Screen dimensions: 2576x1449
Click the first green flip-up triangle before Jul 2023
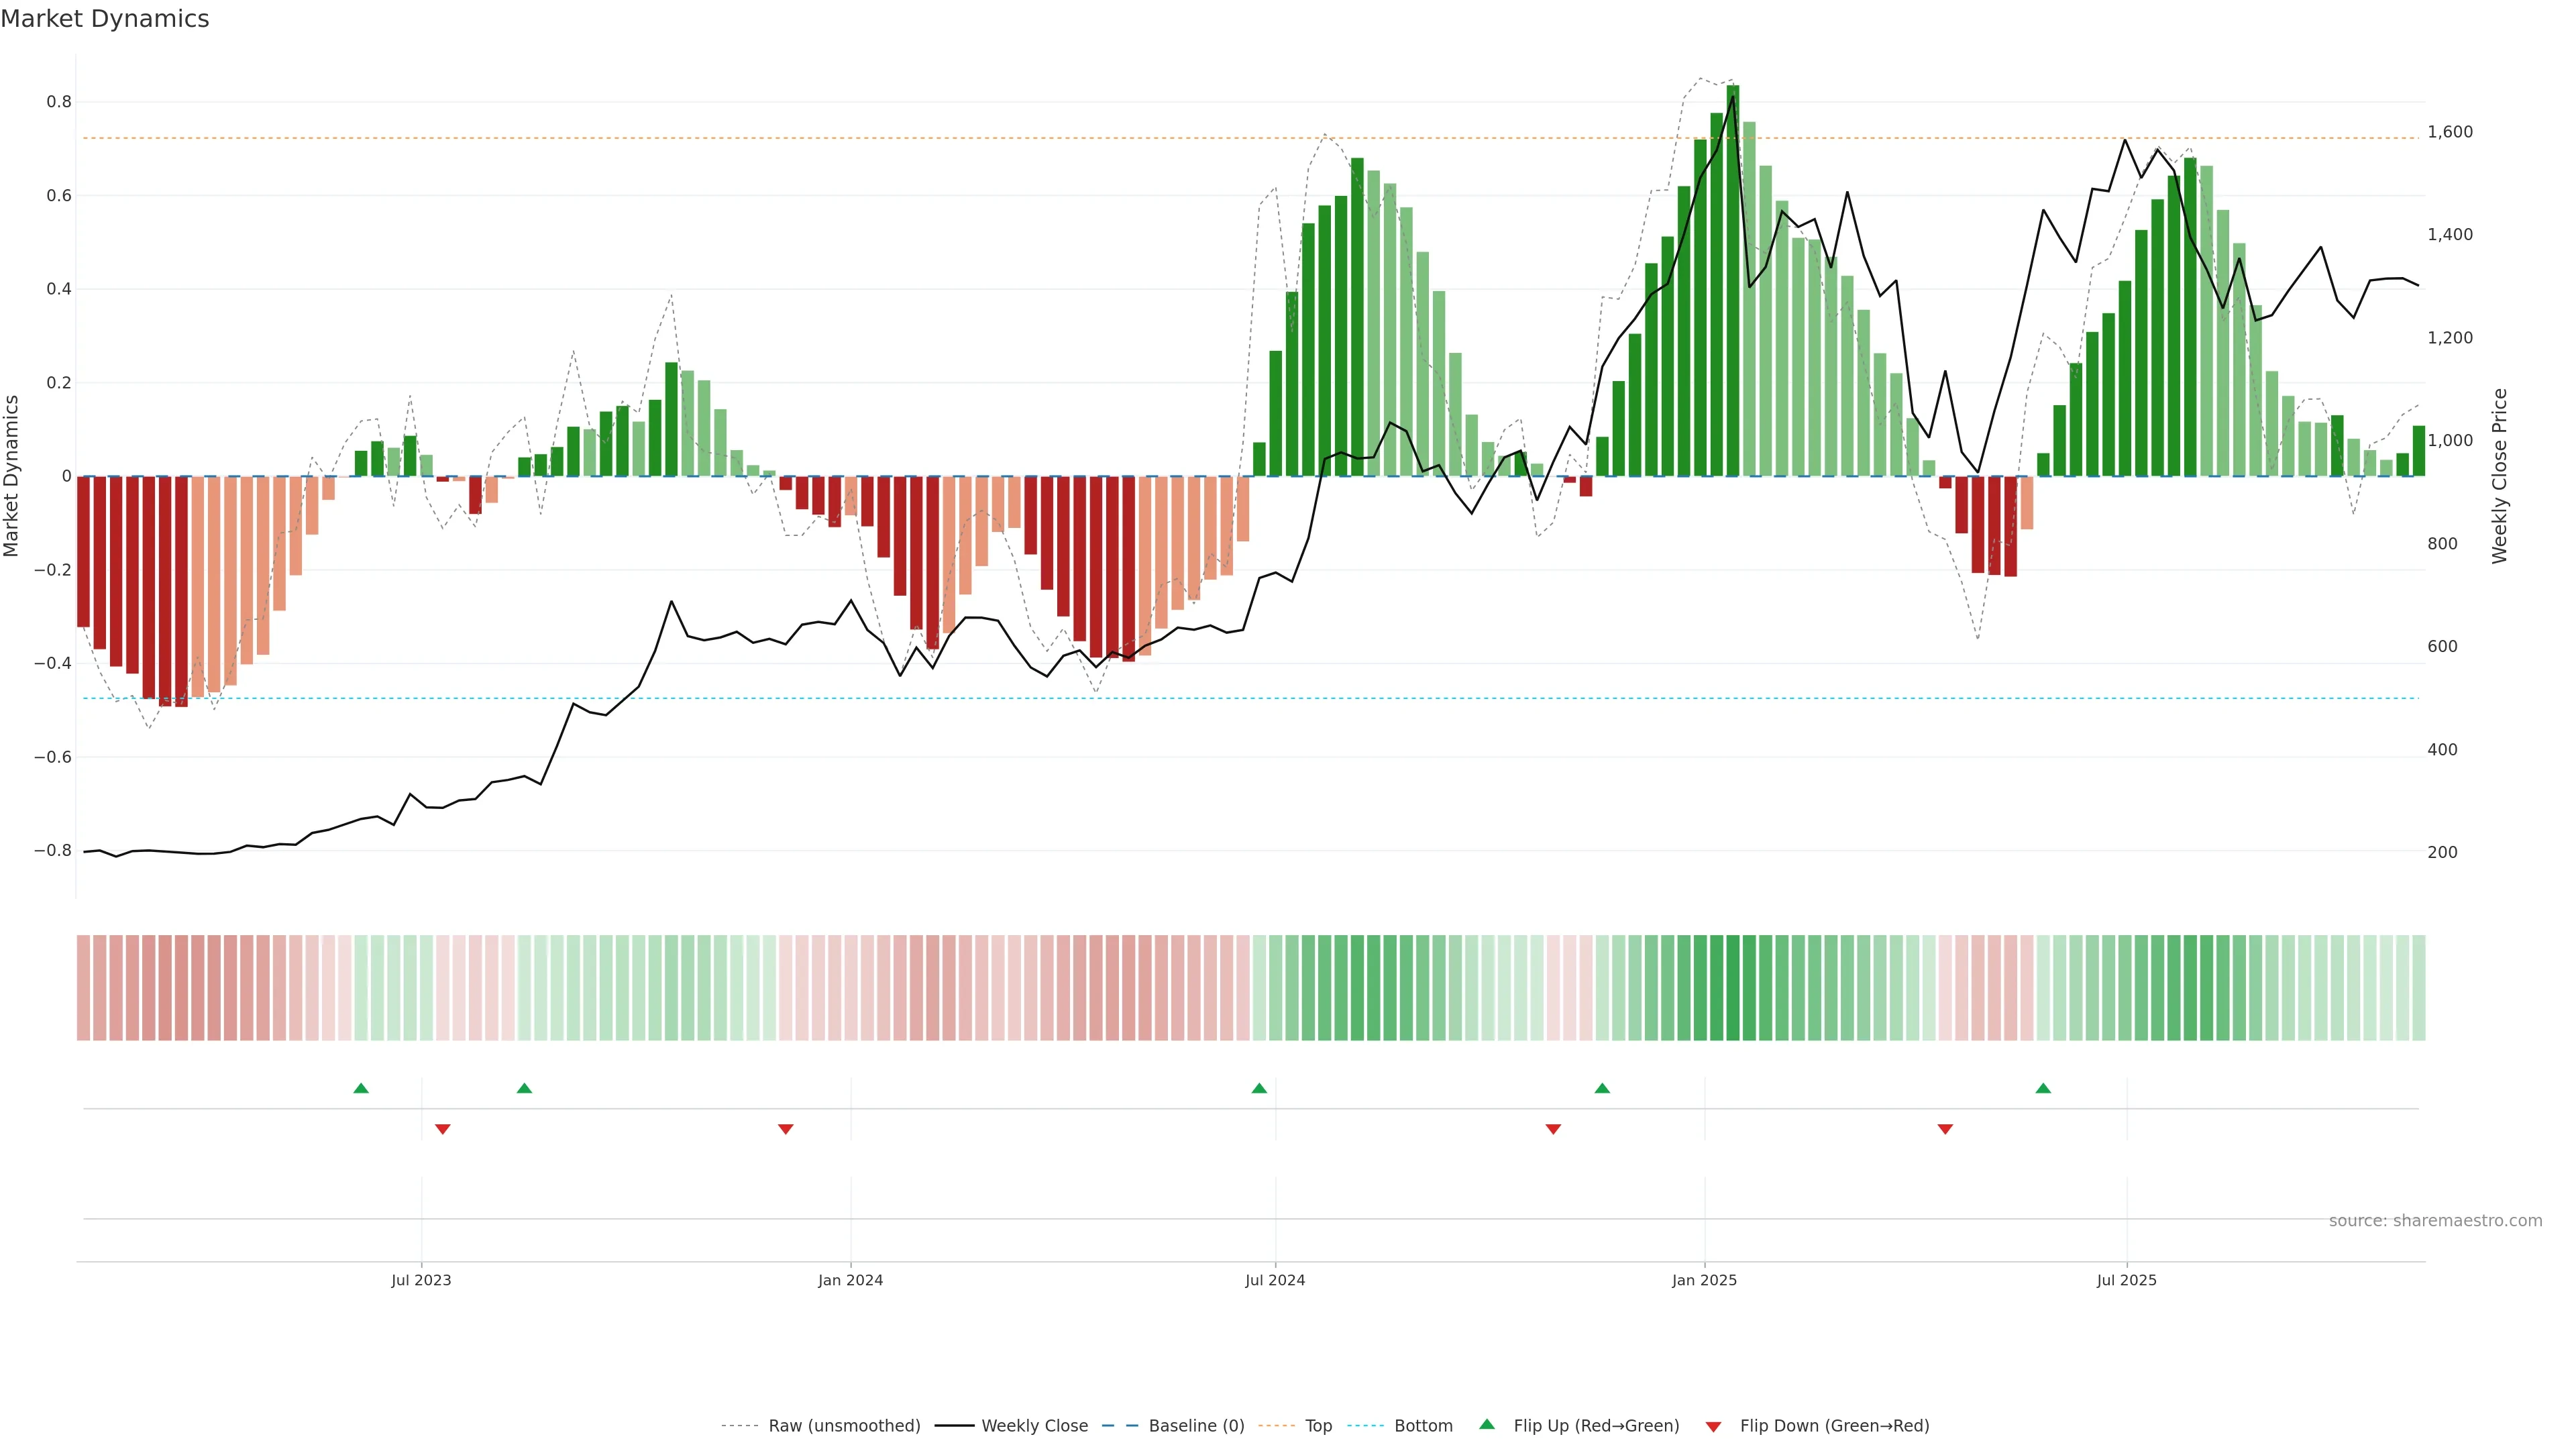(x=361, y=1088)
